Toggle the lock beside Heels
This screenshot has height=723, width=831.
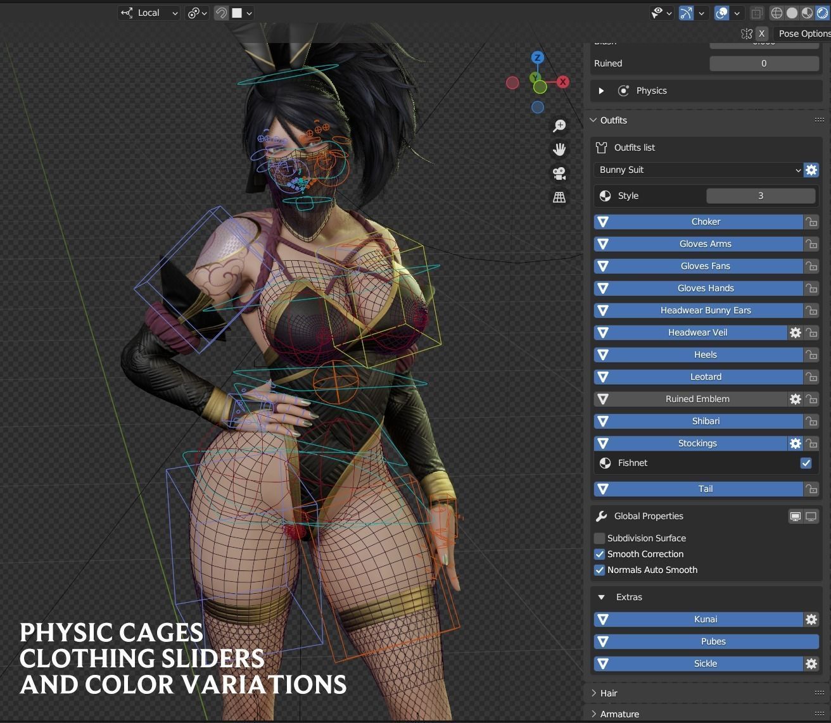tap(811, 355)
